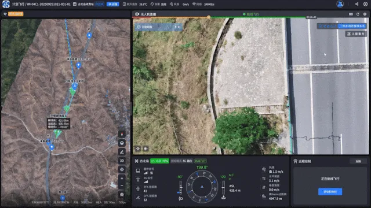371x208 pixels.
Task: Click the gimbal camera icon below pitch slider
Action: coord(180,199)
